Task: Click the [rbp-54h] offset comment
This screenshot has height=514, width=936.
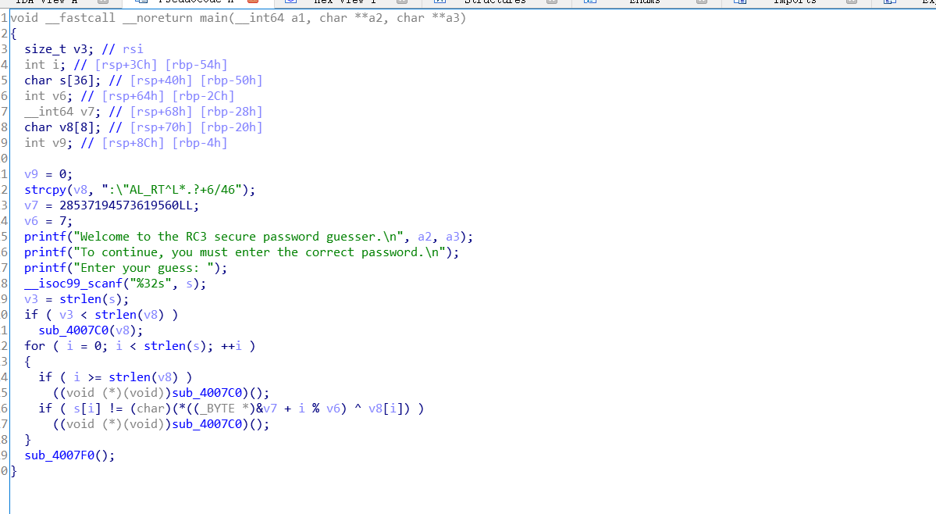Action: (x=196, y=65)
